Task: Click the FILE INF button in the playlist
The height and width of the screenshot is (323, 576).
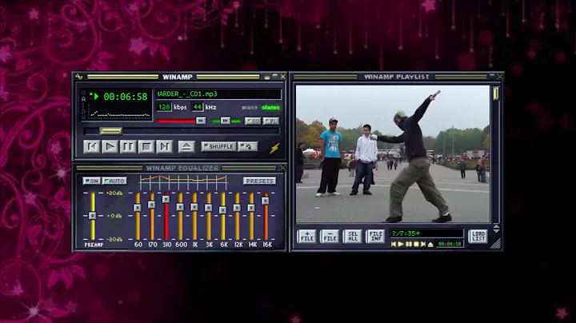Action: click(375, 237)
